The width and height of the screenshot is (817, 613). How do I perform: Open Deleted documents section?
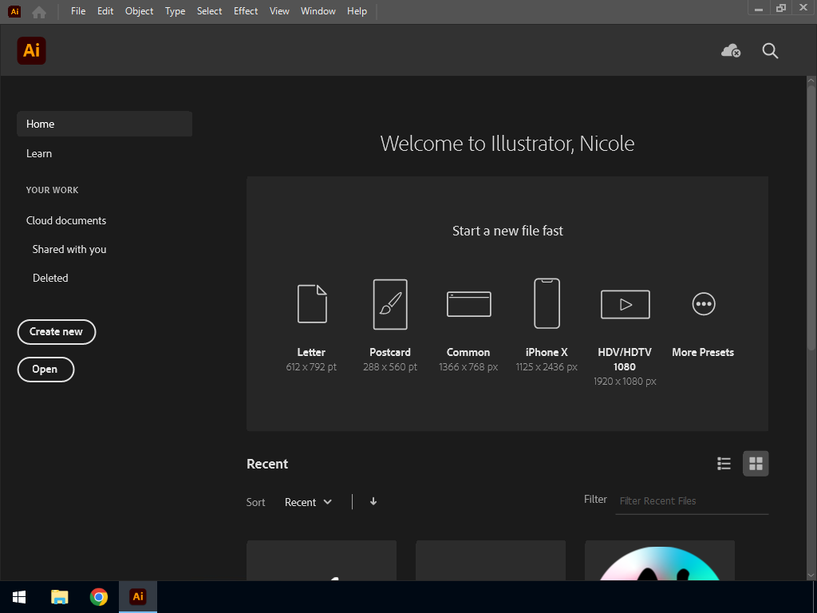click(50, 278)
